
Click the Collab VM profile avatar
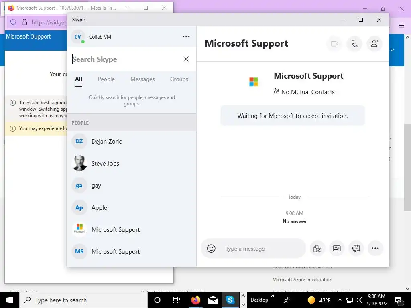[x=78, y=36]
